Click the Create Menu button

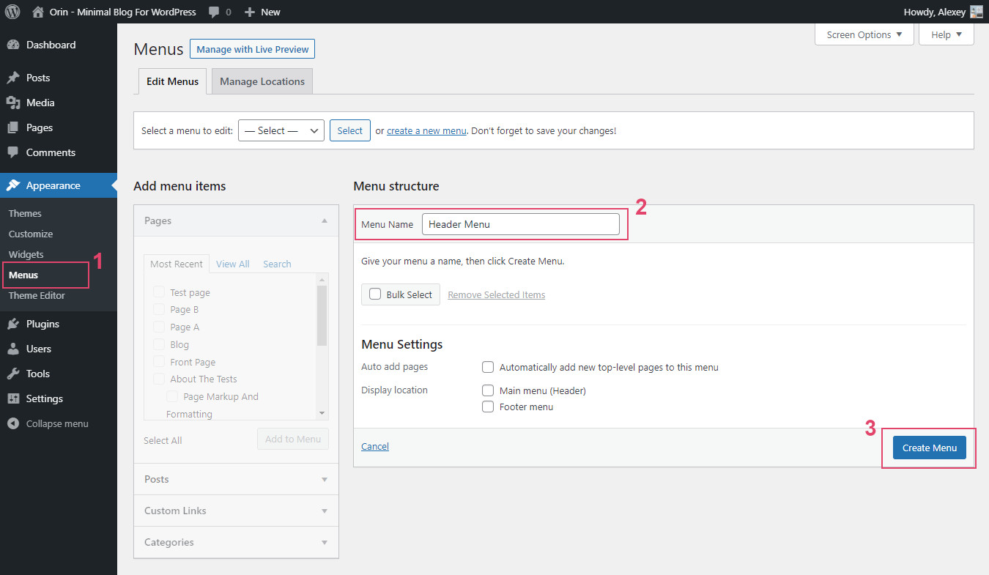point(928,447)
